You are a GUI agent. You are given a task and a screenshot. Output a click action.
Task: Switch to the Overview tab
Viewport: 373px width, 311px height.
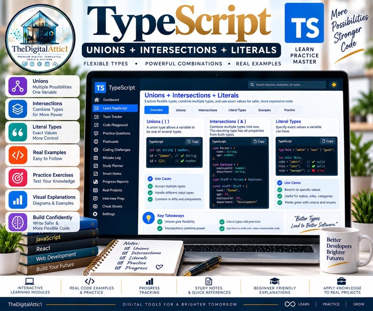156,110
